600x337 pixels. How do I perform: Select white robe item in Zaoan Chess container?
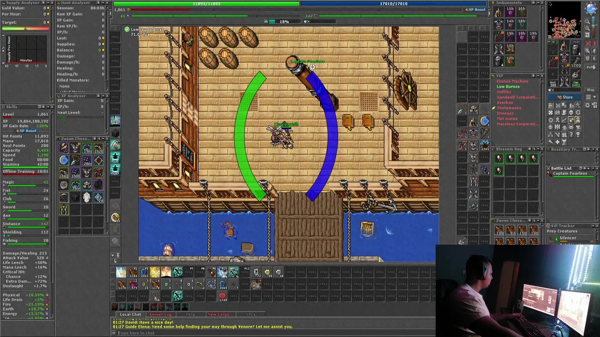(x=87, y=197)
